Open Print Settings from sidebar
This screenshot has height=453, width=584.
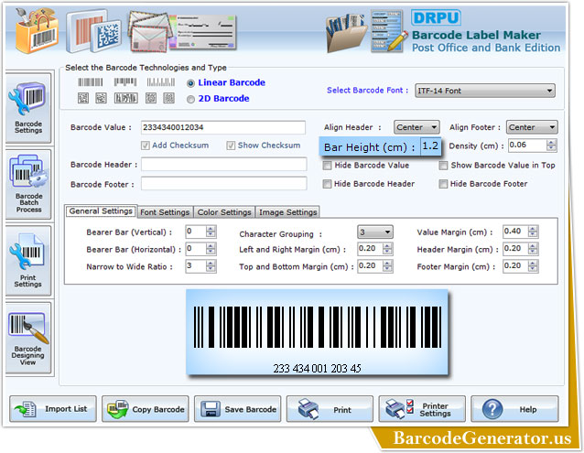(28, 260)
